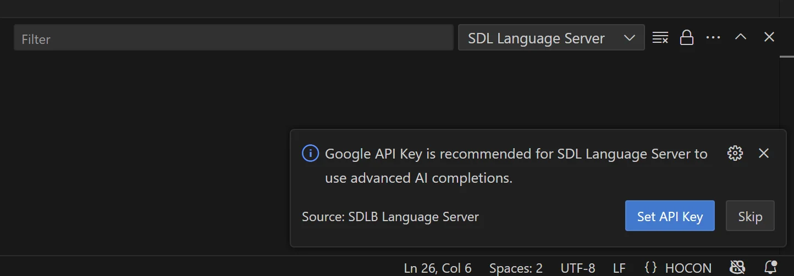Image resolution: width=794 pixels, height=276 pixels.
Task: Click the Set API Key button
Action: (670, 216)
